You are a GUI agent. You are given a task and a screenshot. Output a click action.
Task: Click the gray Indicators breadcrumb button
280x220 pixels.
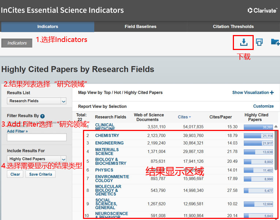click(x=17, y=43)
